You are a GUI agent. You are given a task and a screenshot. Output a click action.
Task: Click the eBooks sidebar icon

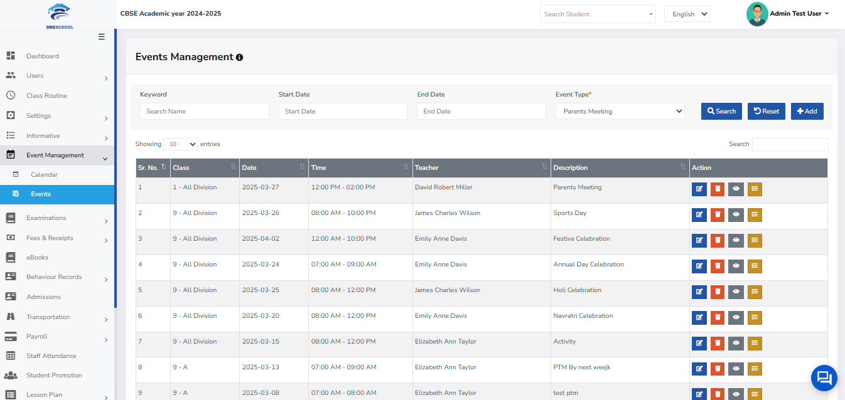pos(11,257)
